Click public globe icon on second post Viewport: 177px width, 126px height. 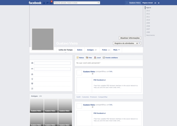[x=93, y=107]
